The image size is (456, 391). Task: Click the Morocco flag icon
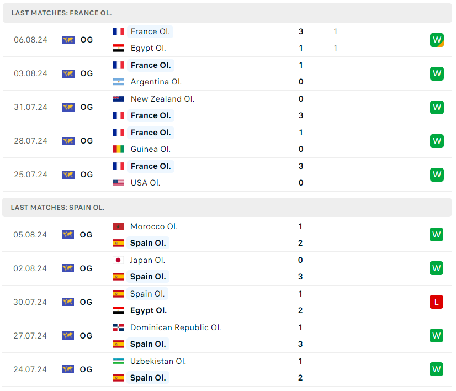(118, 226)
